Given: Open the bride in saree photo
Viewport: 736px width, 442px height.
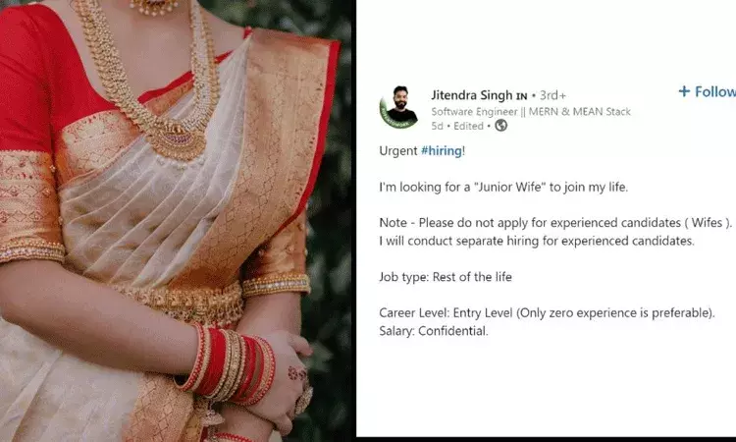Looking at the screenshot, I should [176, 221].
